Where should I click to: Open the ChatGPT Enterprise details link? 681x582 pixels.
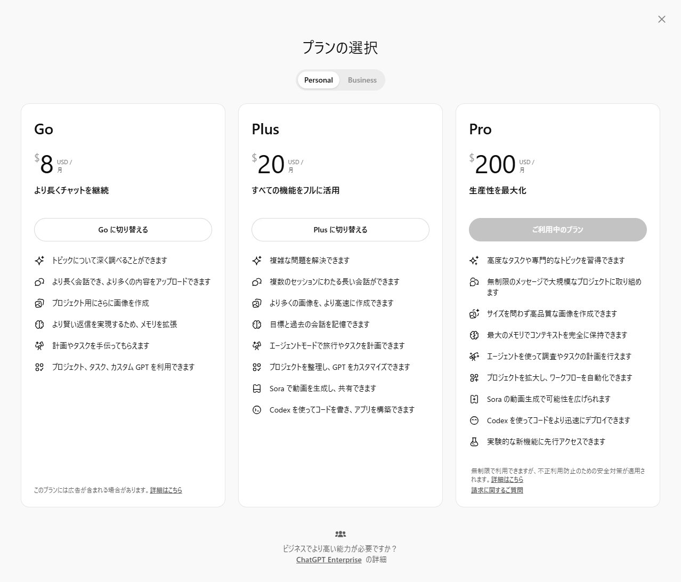(x=329, y=560)
